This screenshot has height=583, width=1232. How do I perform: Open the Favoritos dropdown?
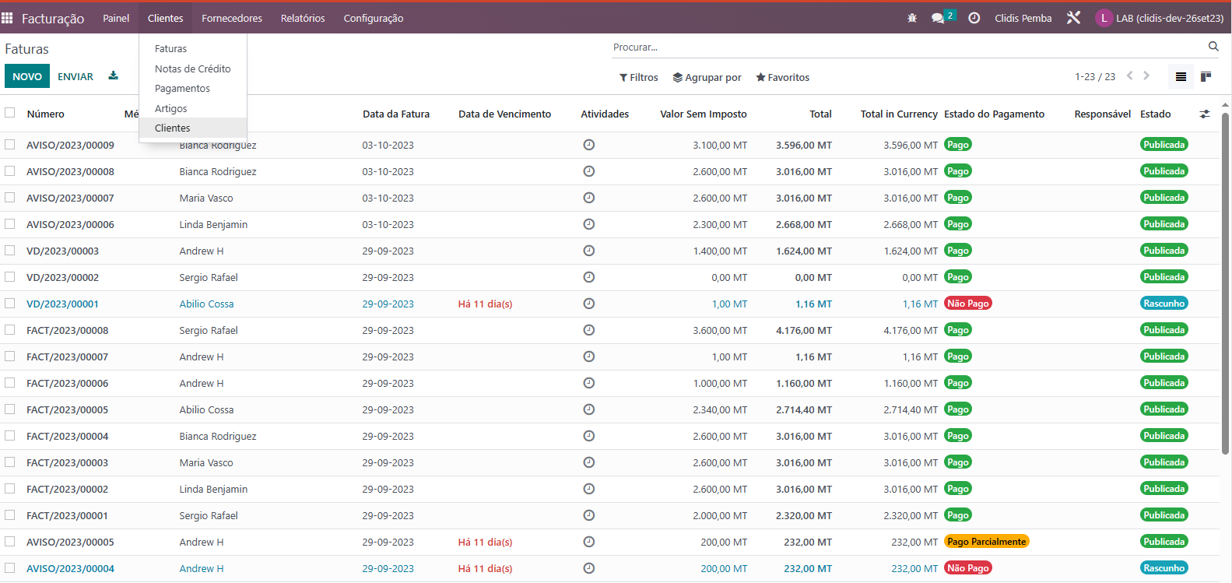tap(782, 77)
